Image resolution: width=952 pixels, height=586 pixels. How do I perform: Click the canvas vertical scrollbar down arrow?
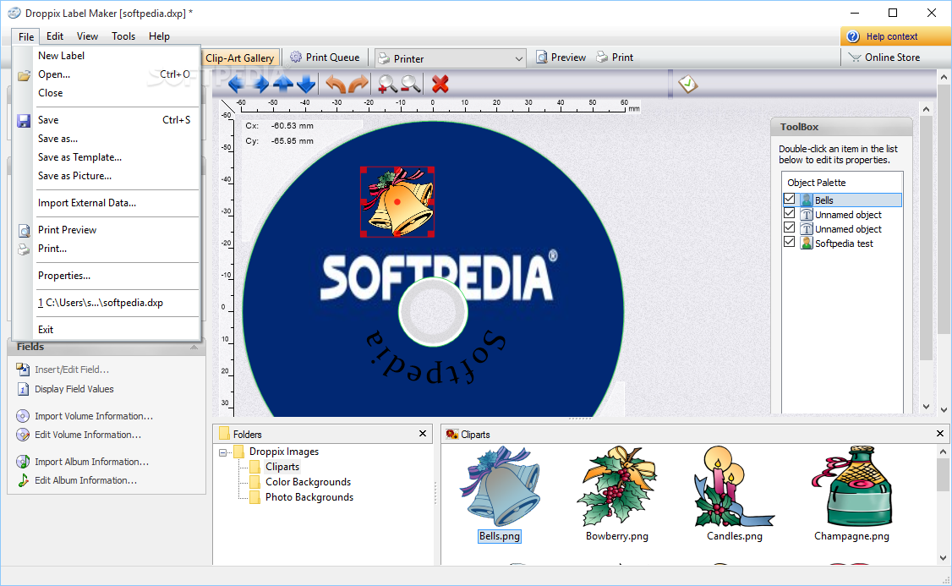pyautogui.click(x=926, y=408)
